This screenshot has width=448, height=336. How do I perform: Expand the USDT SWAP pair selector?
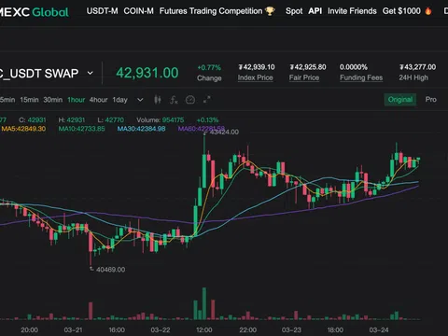pyautogui.click(x=90, y=74)
